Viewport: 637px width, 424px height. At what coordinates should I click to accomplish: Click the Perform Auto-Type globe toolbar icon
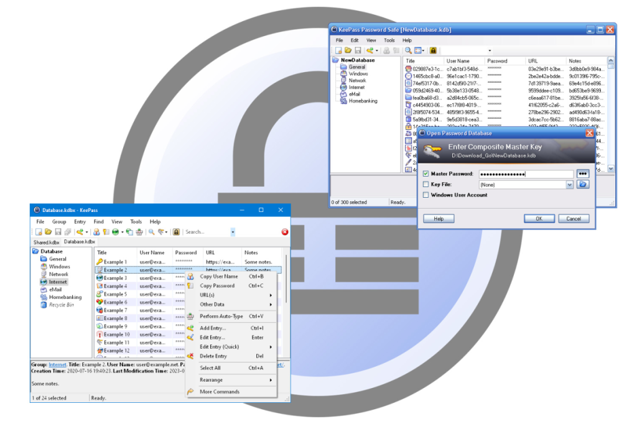115,232
